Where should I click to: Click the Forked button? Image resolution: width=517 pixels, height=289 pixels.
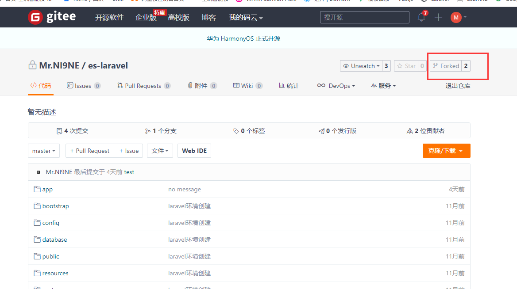446,66
